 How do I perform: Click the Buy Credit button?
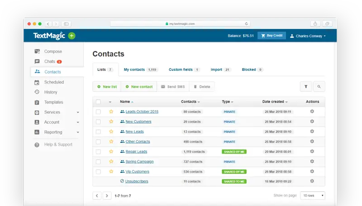click(272, 36)
